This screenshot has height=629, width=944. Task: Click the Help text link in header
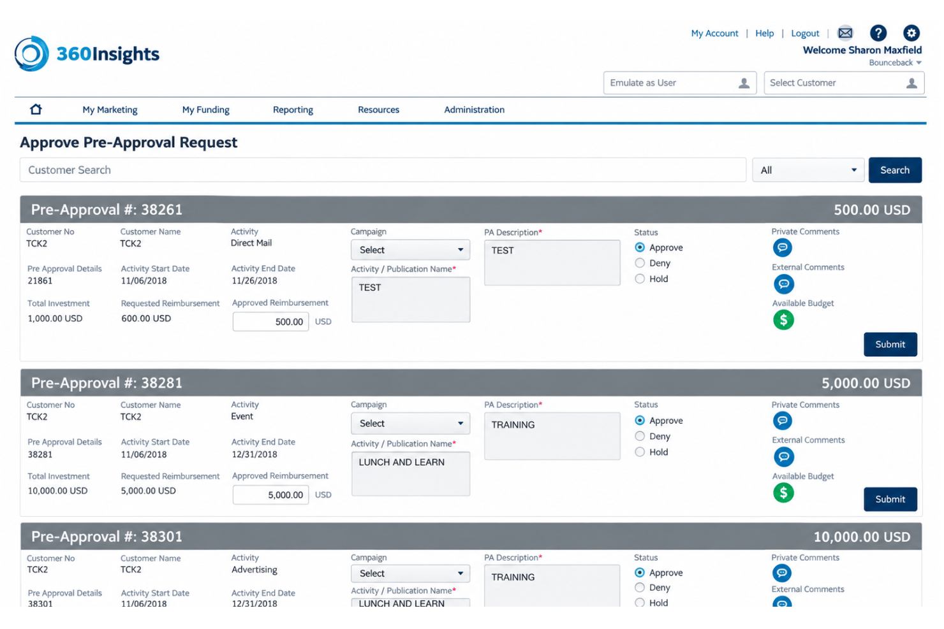click(764, 33)
